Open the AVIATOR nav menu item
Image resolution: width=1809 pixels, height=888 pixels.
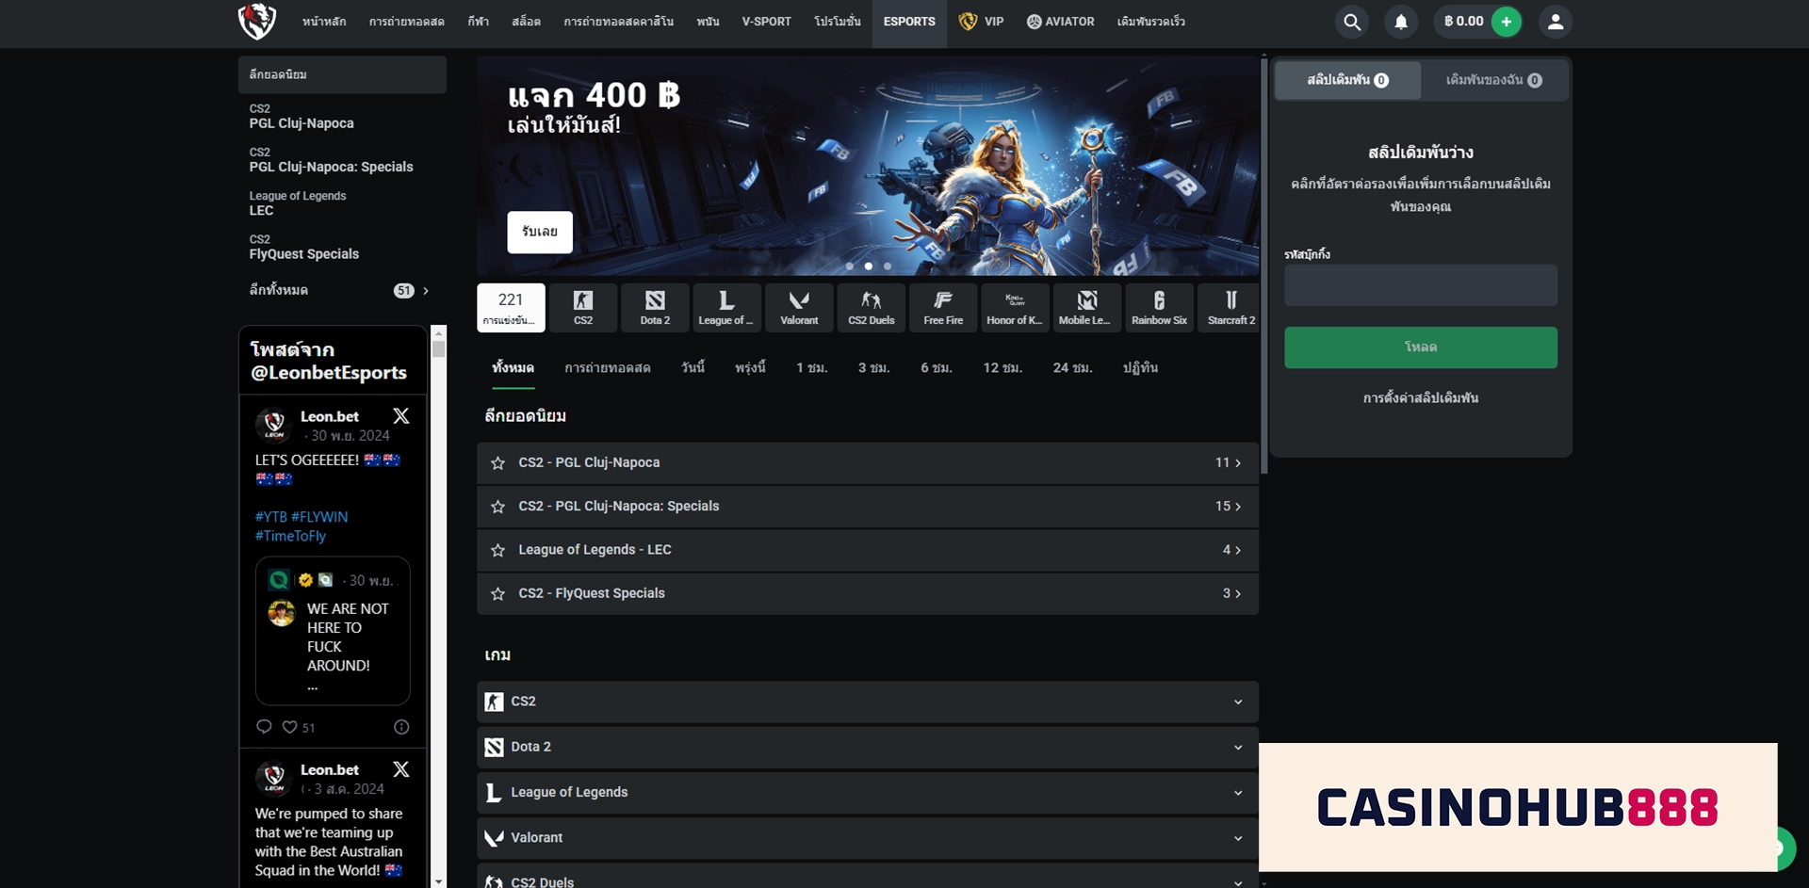coord(1060,22)
